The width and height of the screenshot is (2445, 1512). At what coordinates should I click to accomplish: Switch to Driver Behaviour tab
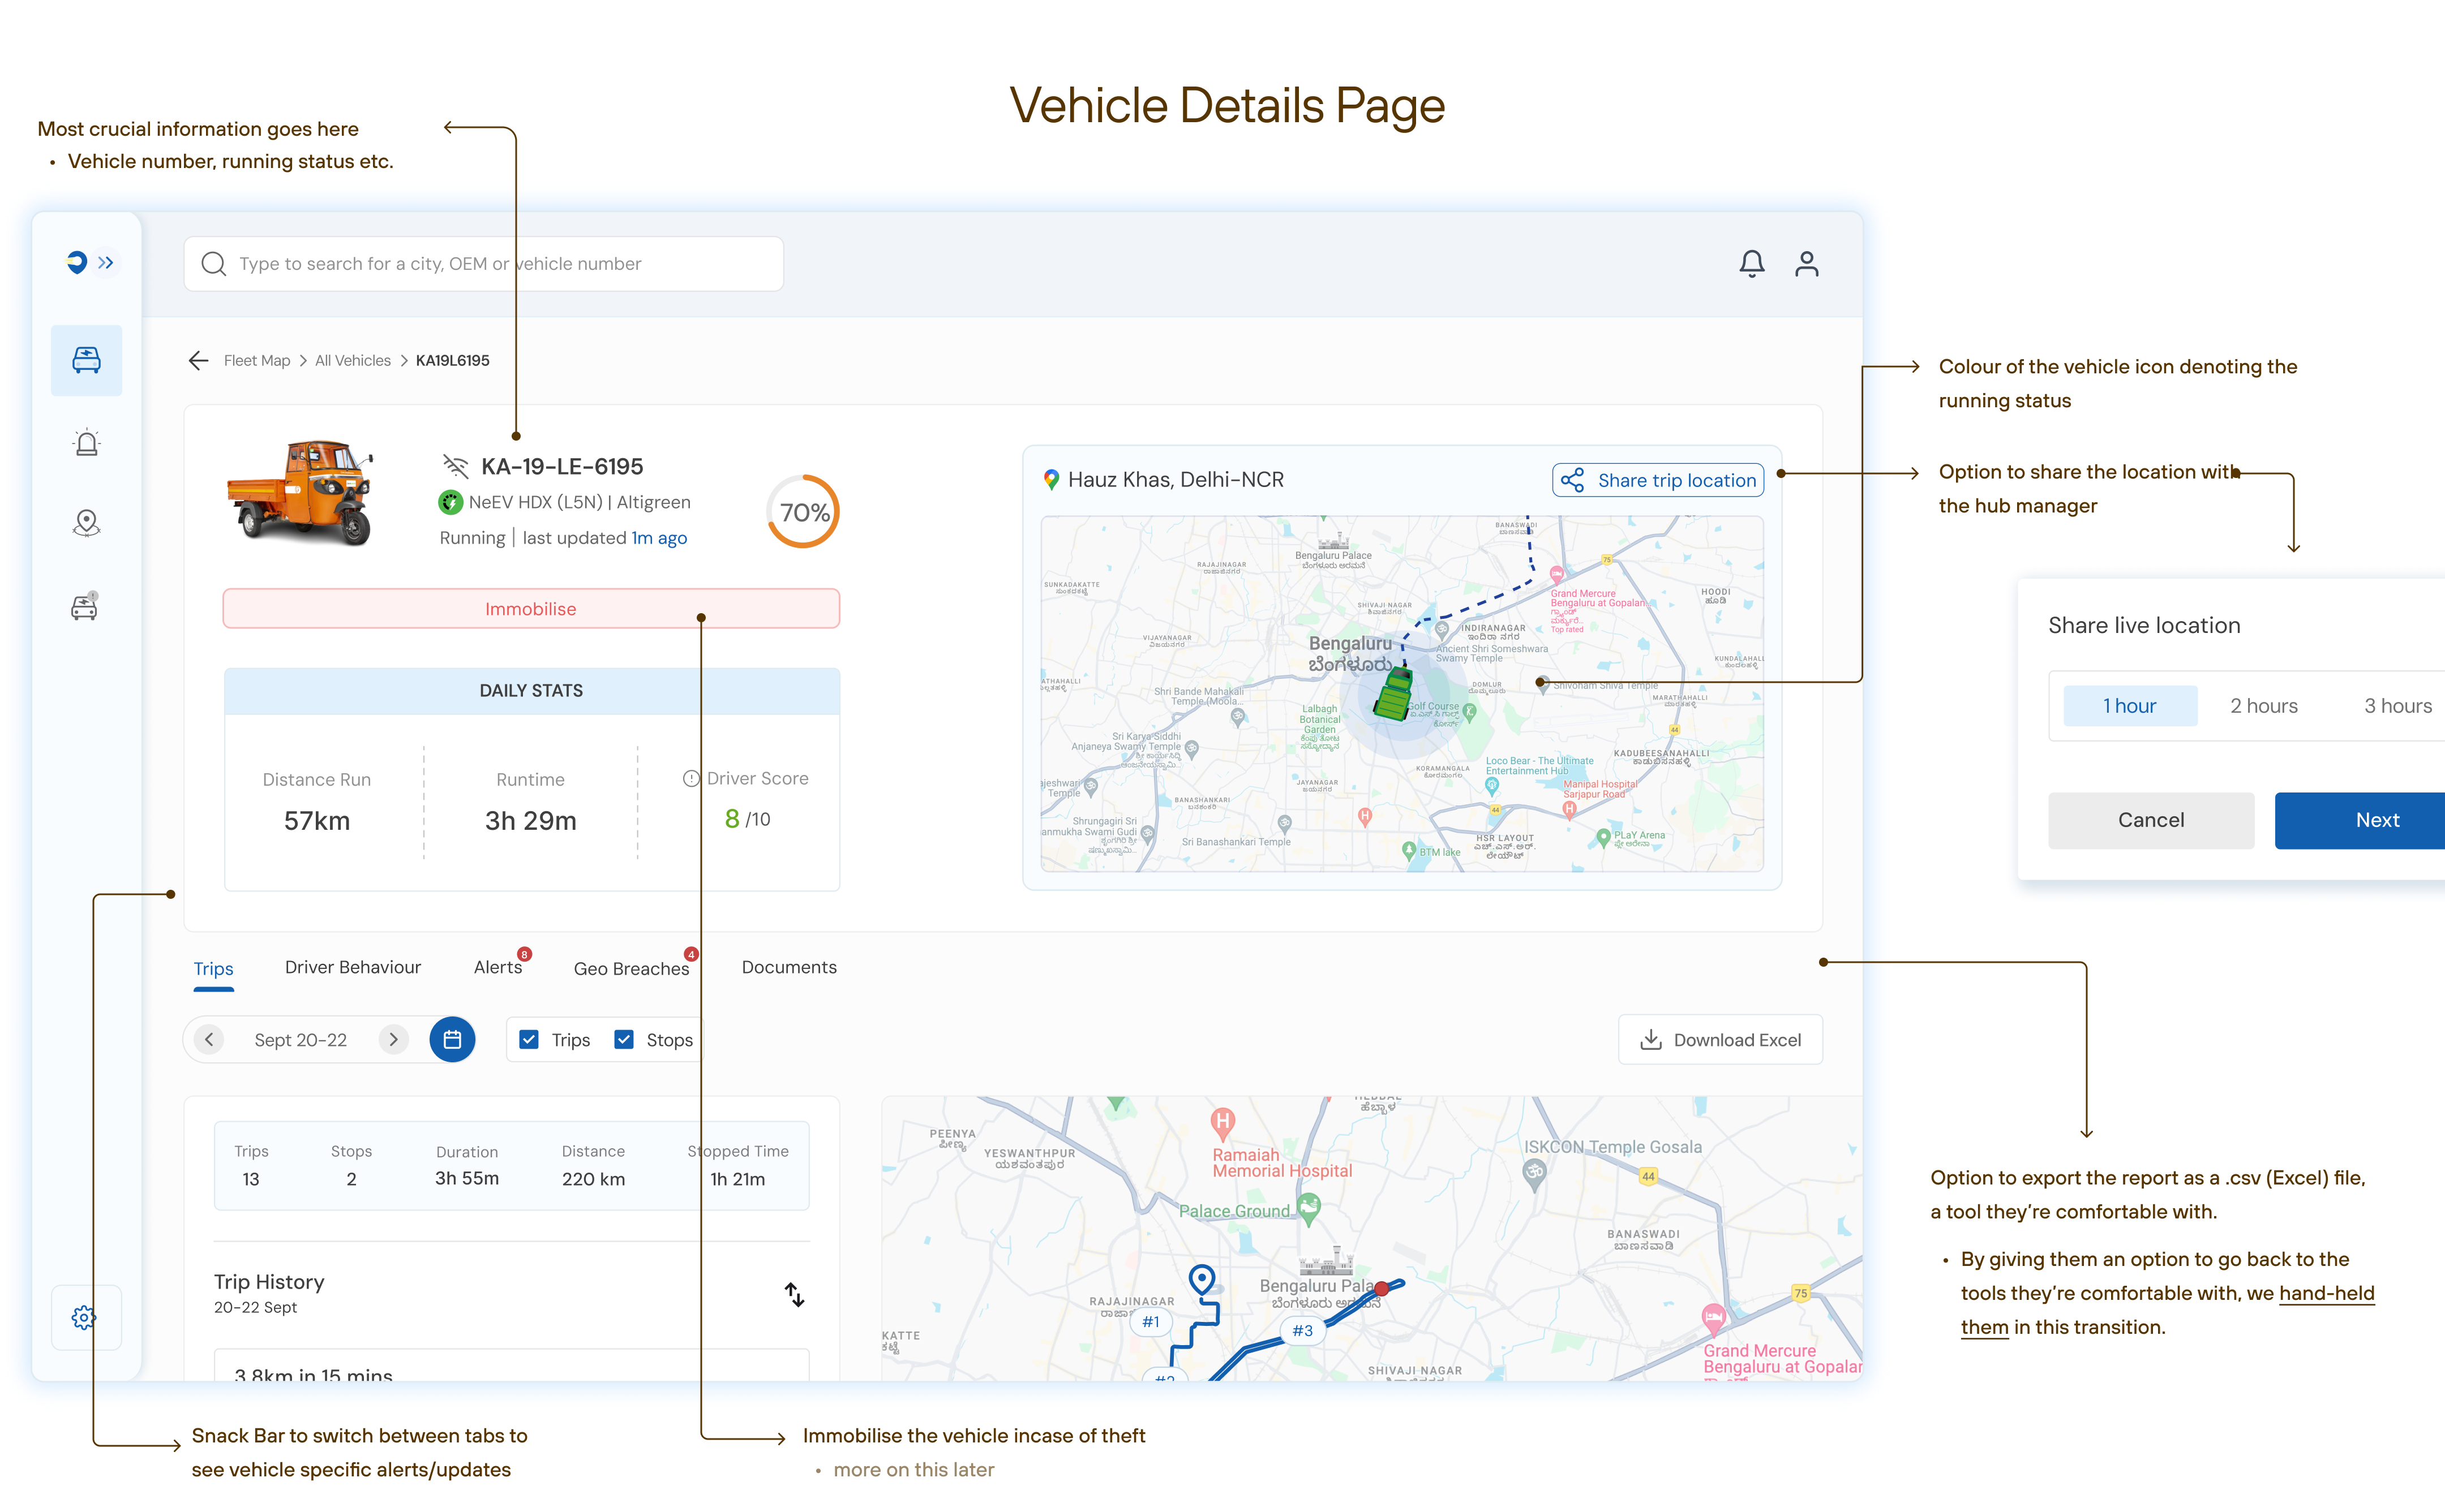(353, 968)
